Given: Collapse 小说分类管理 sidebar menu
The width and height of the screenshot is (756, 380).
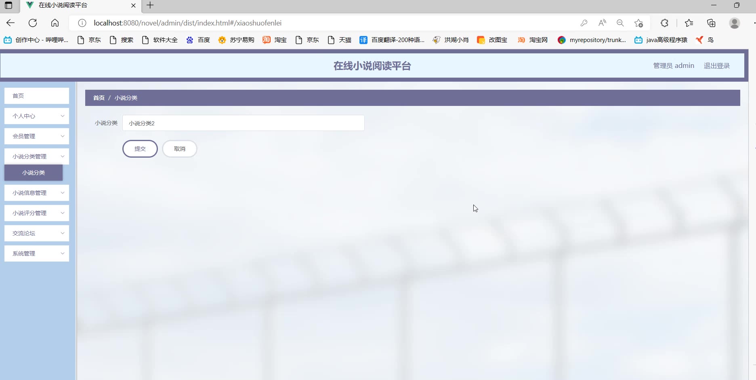Looking at the screenshot, I should click(37, 156).
